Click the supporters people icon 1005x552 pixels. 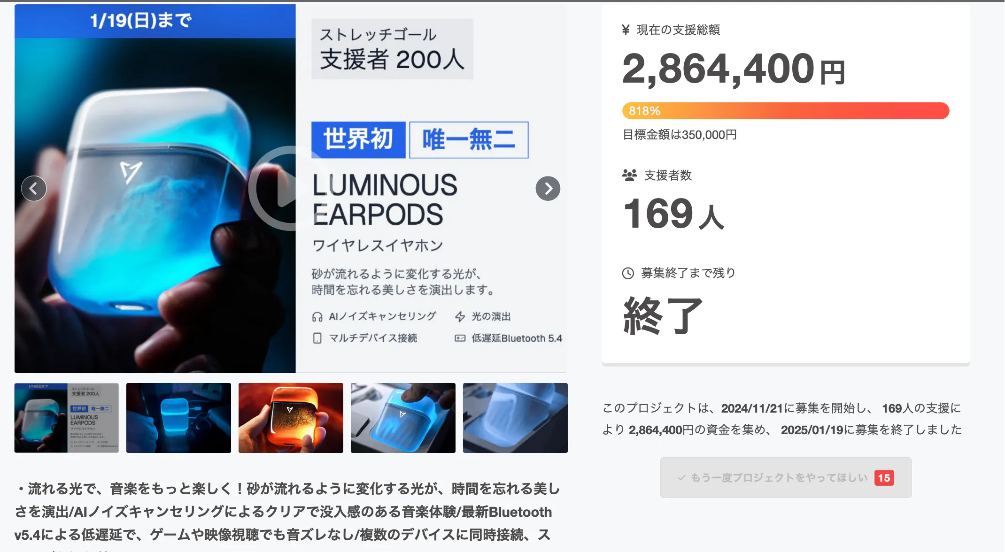629,175
